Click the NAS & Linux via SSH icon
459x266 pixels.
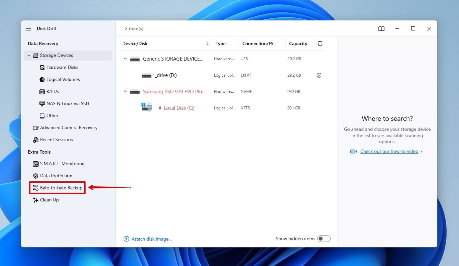42,104
